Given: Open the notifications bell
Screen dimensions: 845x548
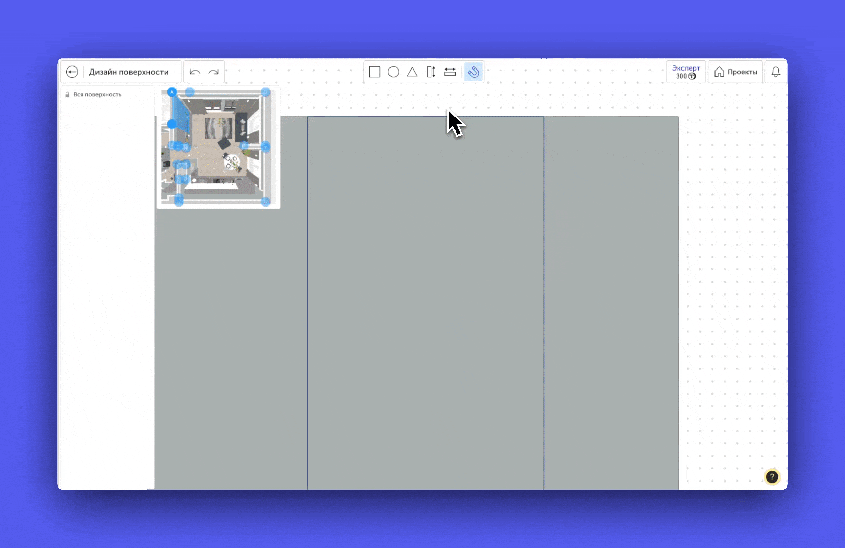Looking at the screenshot, I should pyautogui.click(x=776, y=72).
